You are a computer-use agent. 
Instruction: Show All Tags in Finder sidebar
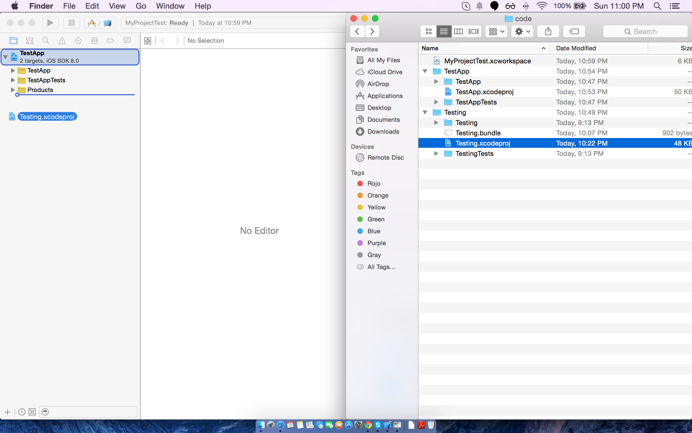(376, 267)
